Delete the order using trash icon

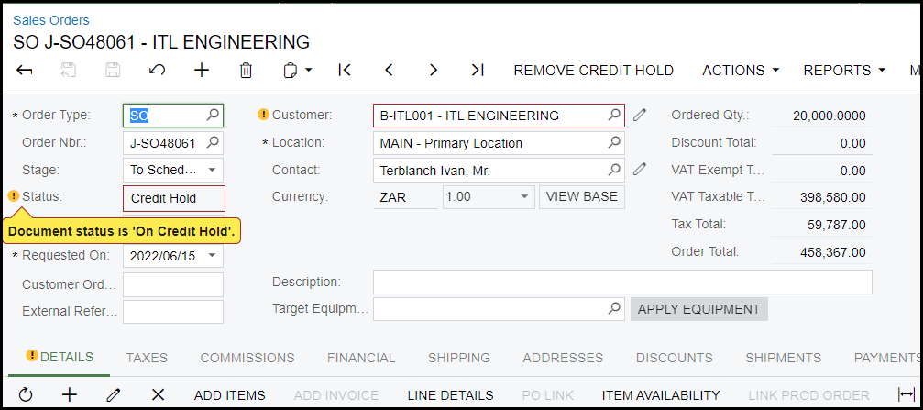[246, 71]
